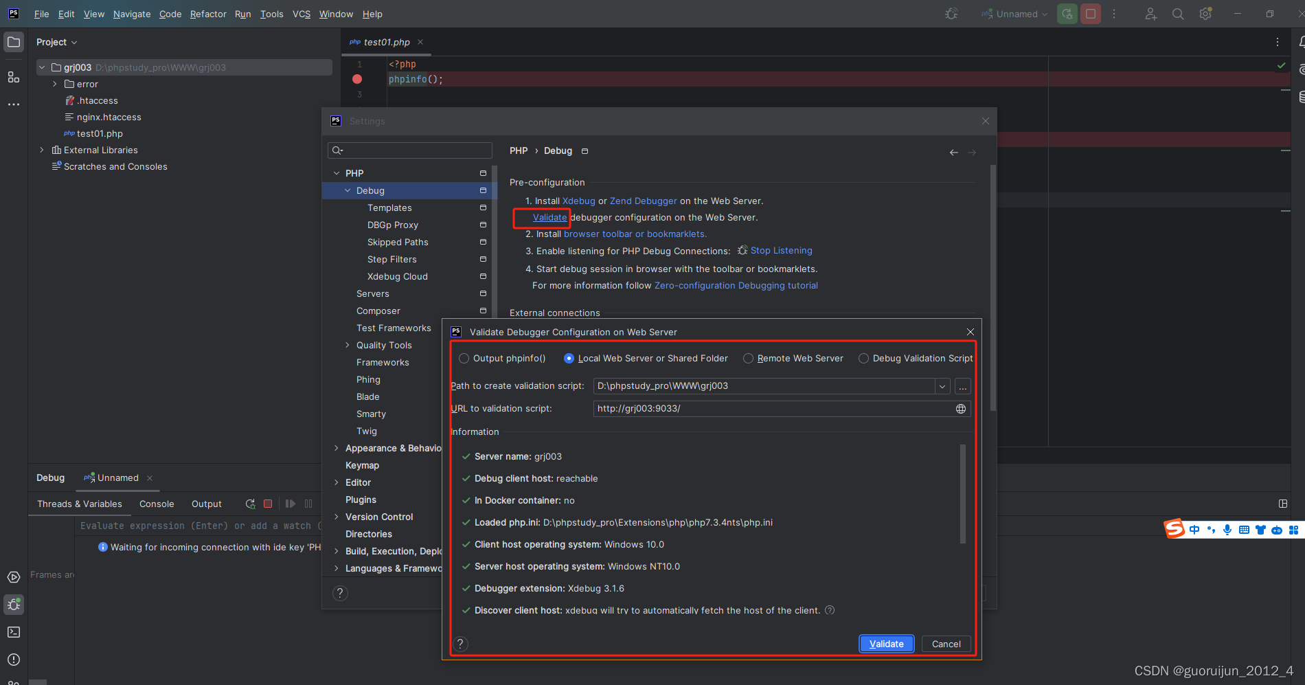The width and height of the screenshot is (1305, 685).
Task: Open help for Discover client host
Action: click(x=830, y=610)
